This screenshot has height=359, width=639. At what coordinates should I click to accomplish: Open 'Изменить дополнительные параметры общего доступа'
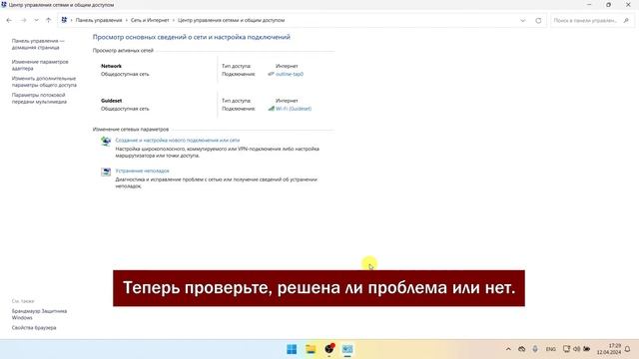(x=44, y=82)
